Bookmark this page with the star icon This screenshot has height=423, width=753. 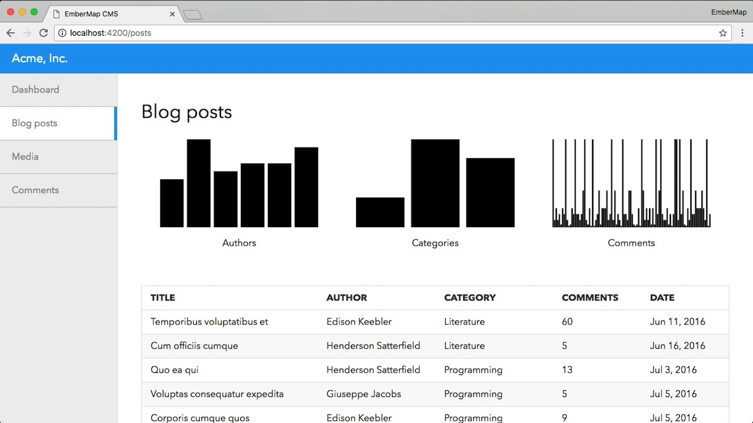pos(723,33)
